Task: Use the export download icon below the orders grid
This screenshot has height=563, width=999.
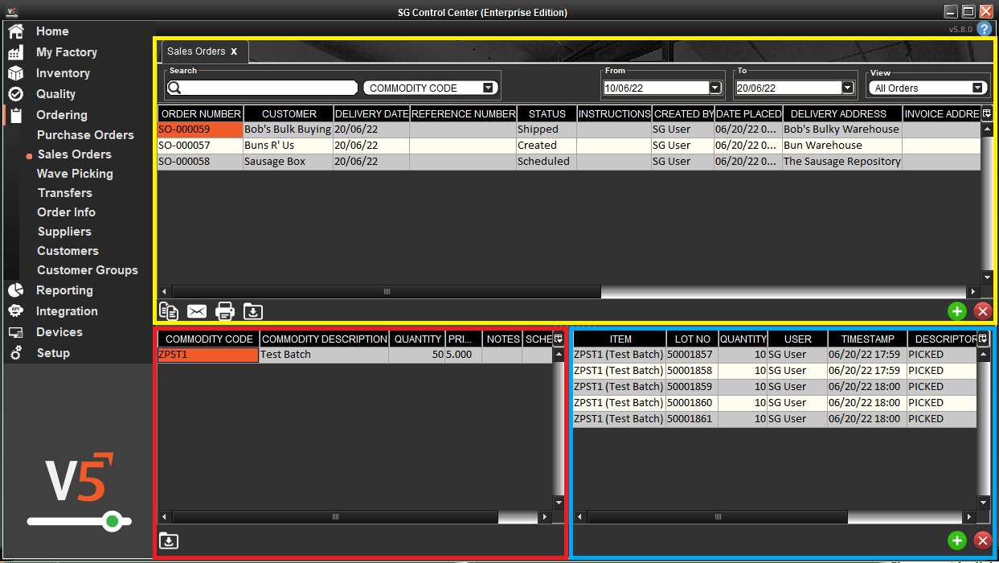Action: [252, 311]
